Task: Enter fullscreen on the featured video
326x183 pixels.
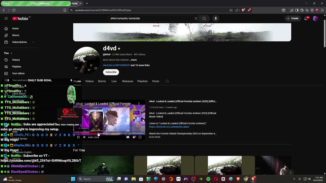Action: pyautogui.click(x=140, y=137)
